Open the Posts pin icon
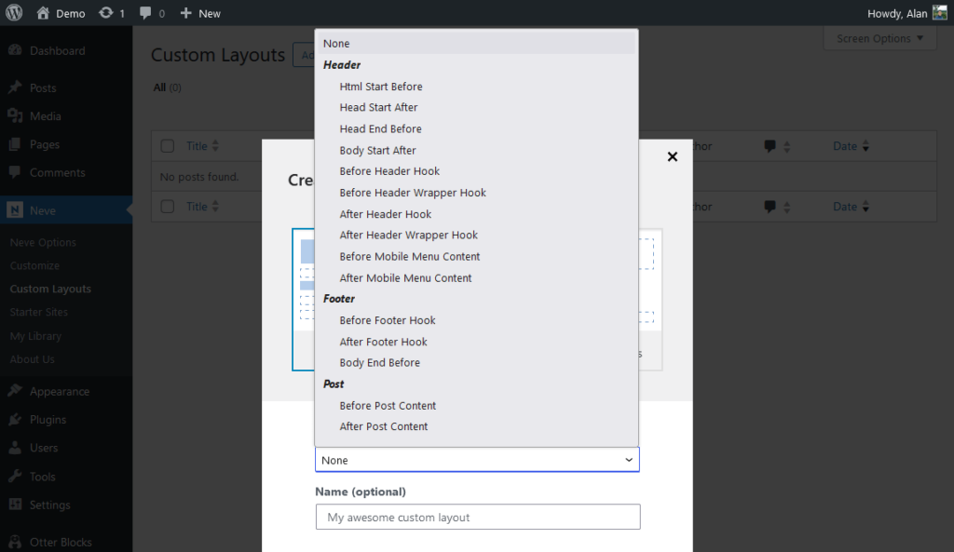This screenshot has width=954, height=552. 15,88
